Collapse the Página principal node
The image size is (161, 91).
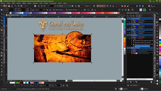[x=128, y=48]
